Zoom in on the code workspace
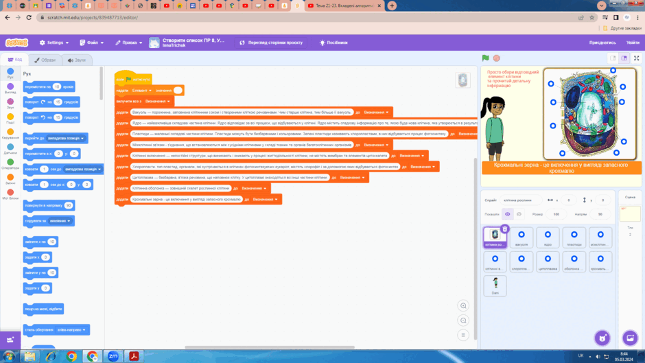This screenshot has width=645, height=363. point(463,306)
